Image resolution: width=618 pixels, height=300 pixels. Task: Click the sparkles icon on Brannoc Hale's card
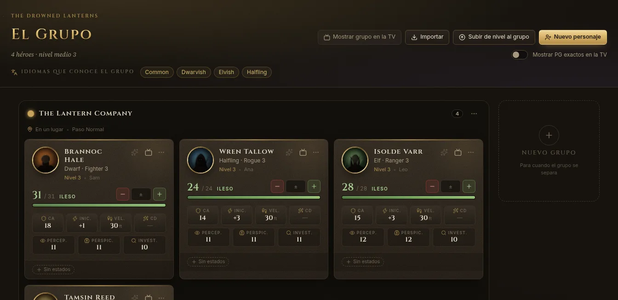tap(135, 152)
